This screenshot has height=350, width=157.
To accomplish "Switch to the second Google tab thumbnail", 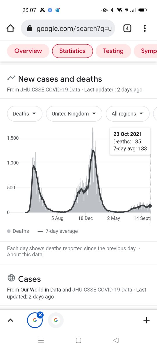I will click(56, 320).
